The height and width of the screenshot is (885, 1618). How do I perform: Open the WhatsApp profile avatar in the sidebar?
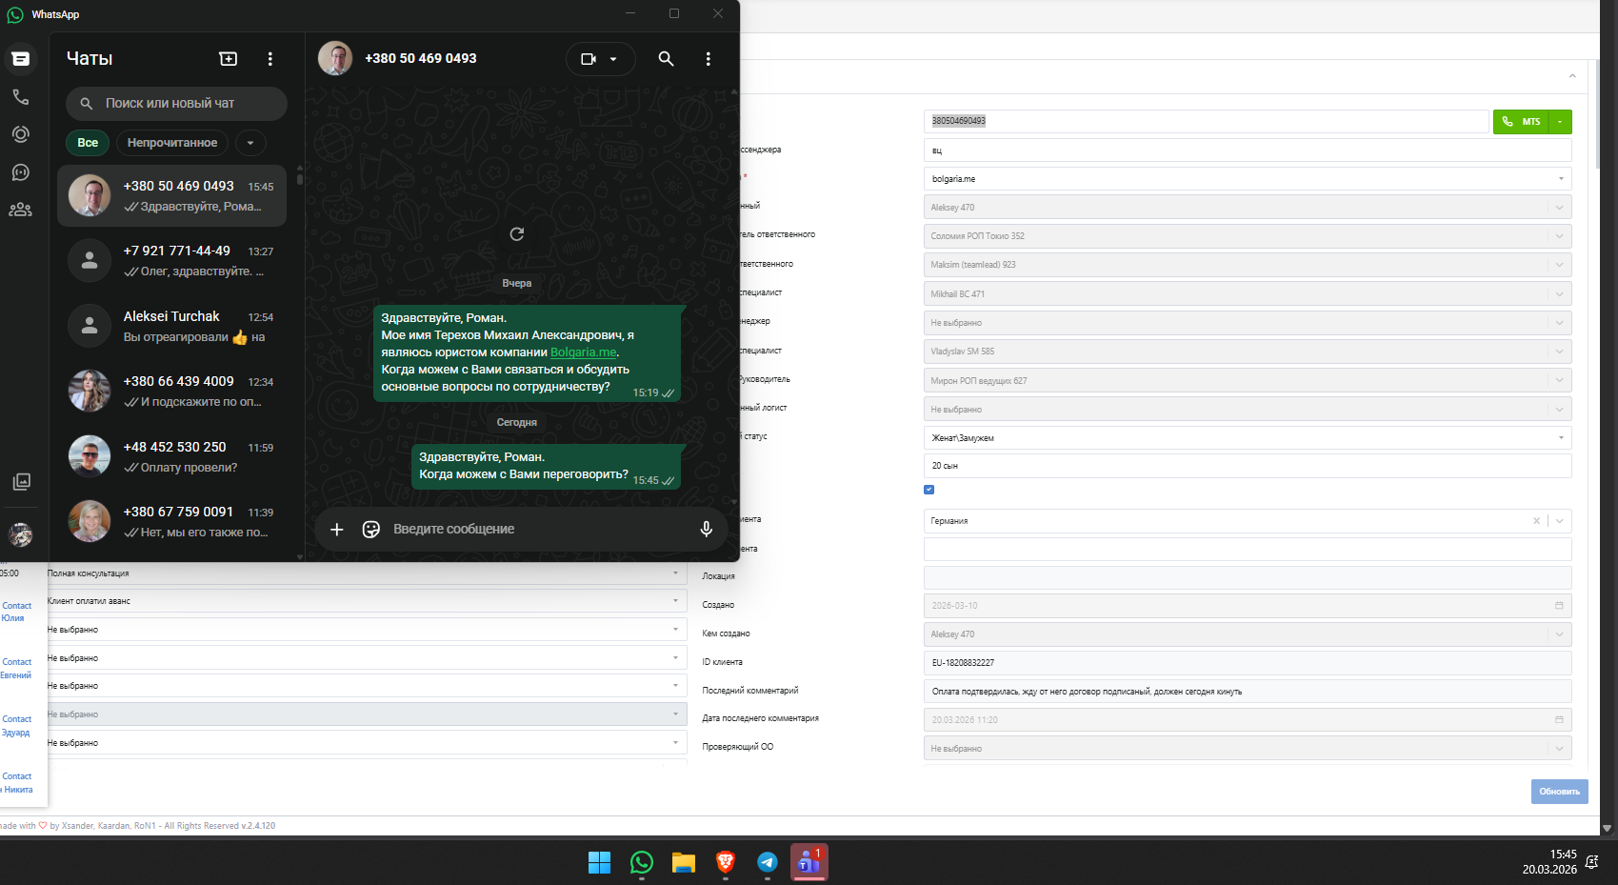click(x=21, y=534)
